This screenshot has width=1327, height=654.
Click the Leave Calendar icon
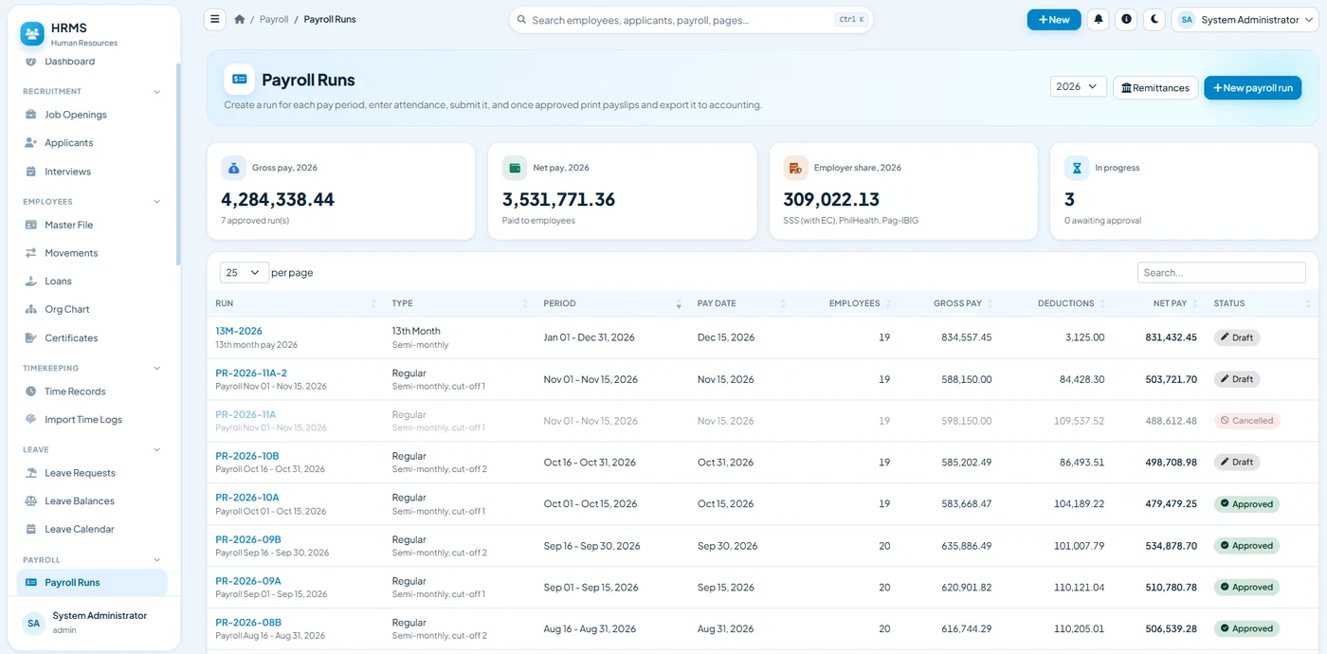coord(31,530)
